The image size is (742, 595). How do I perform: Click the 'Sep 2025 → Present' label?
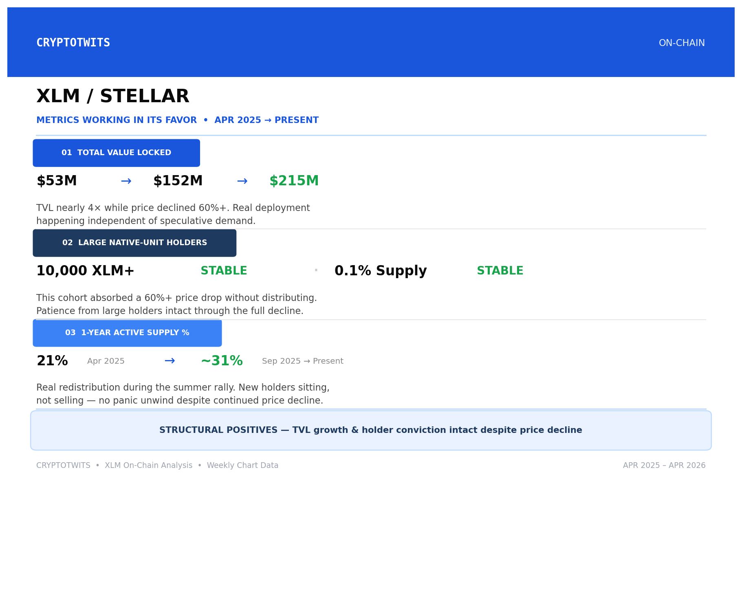click(303, 361)
